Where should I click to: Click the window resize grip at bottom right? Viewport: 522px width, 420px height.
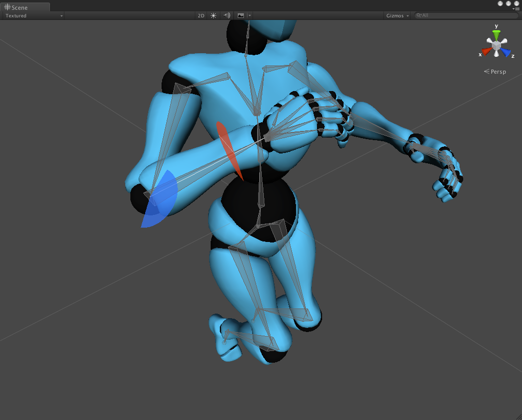(518, 416)
